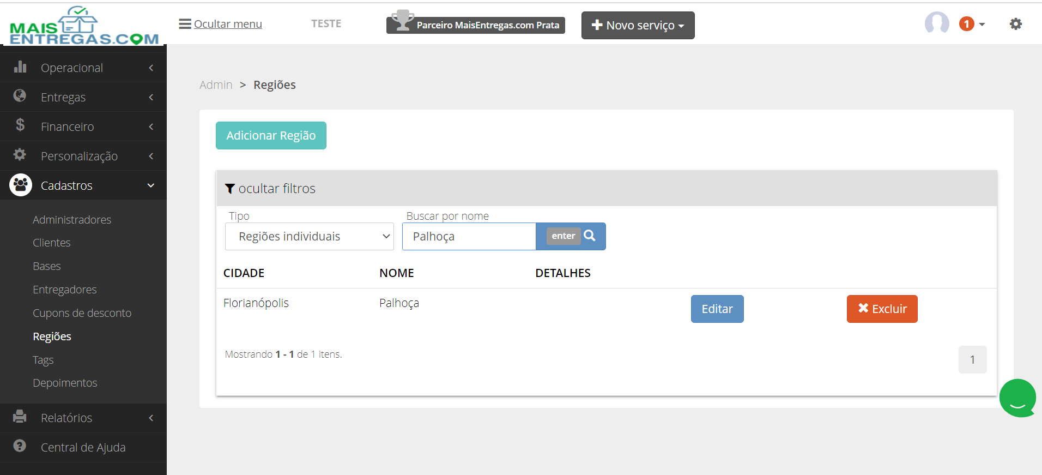Click the MaisEntregas.com logo
1042x475 pixels.
point(84,25)
